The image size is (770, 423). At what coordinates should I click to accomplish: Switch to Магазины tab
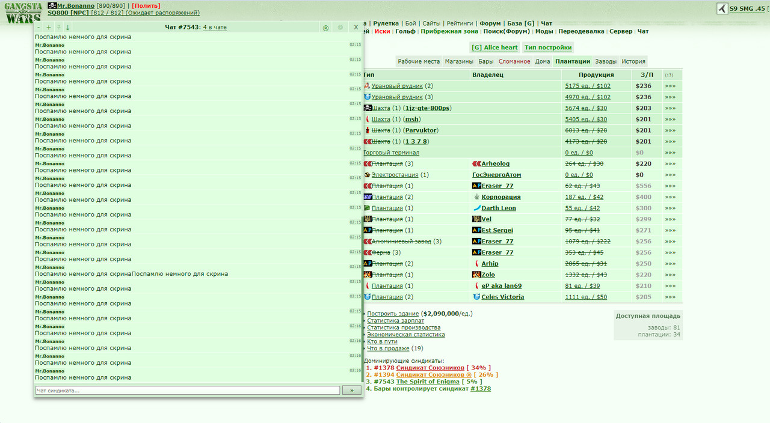coord(460,61)
